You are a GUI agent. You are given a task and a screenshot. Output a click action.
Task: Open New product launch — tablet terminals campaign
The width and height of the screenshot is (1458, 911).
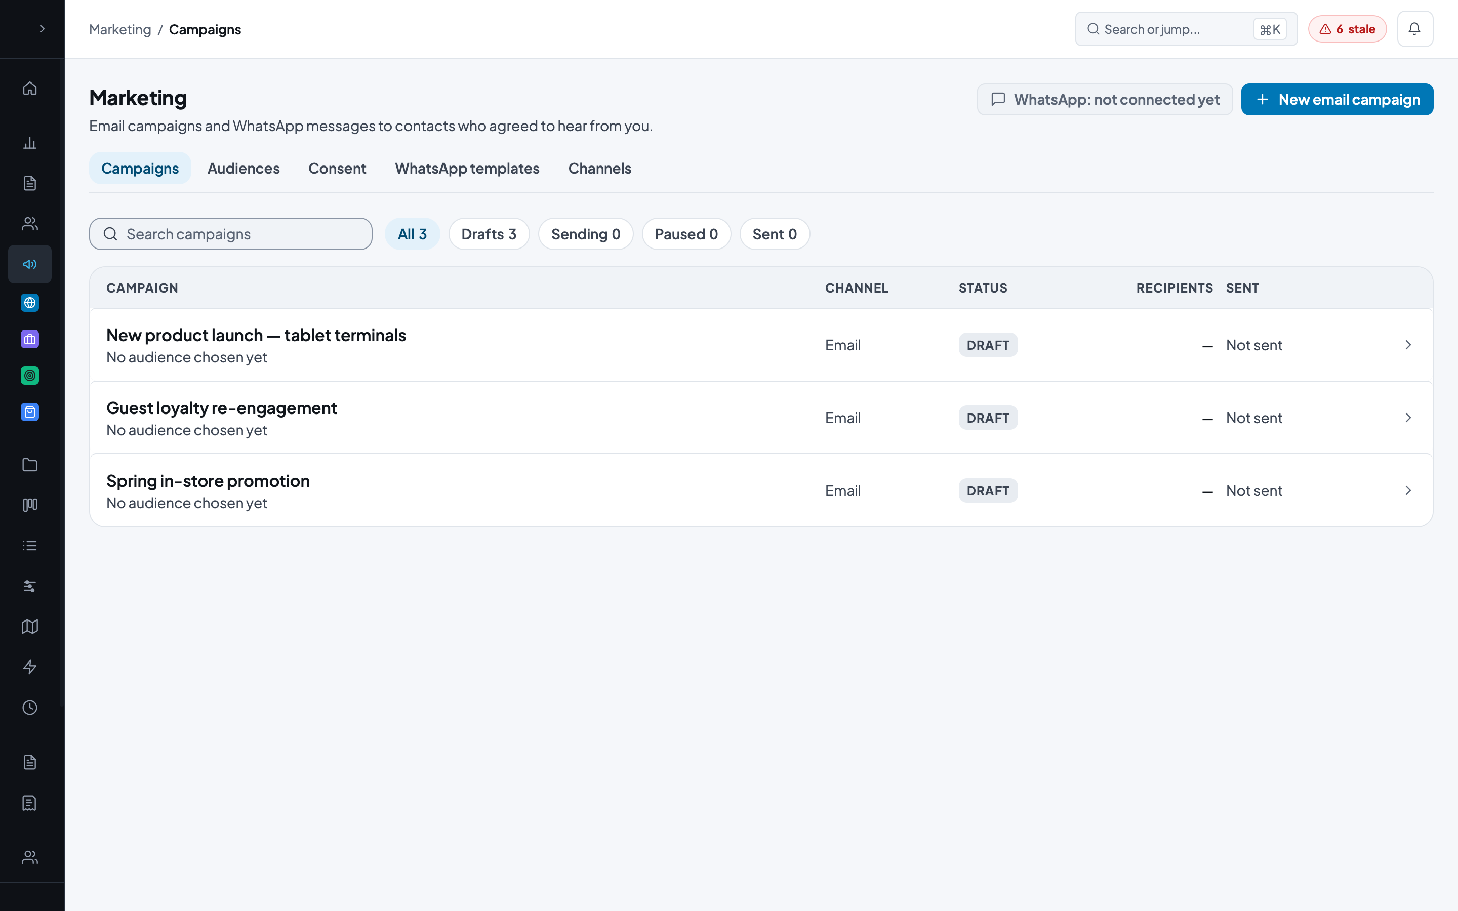click(x=761, y=345)
